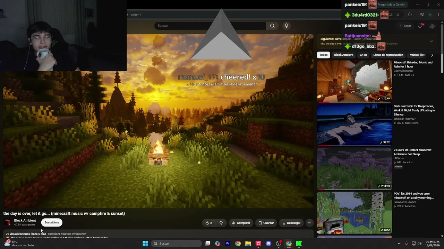Dislike the video with thumbs down
This screenshot has width=444, height=249.
pos(221,223)
